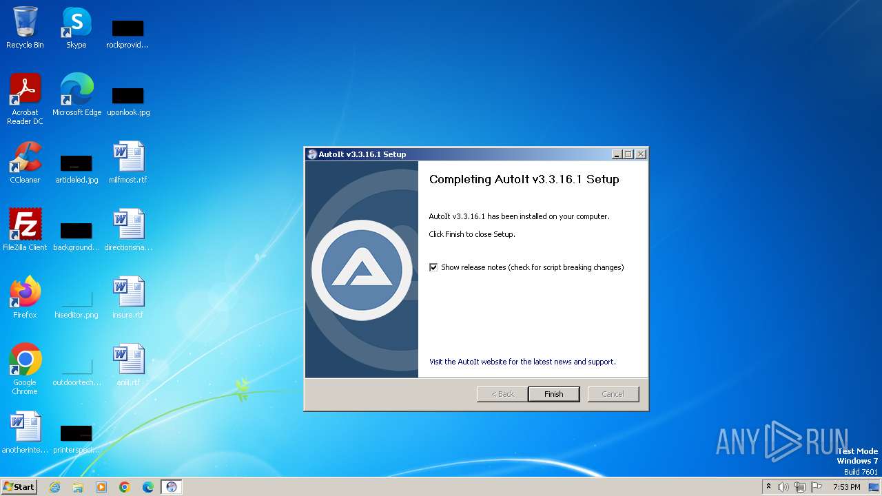Select the hiseditor.png desktop file
This screenshot has height=496, width=882.
coord(76,303)
